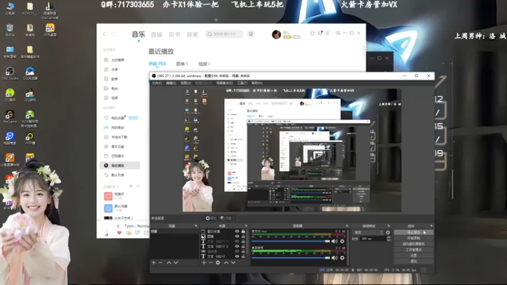Open OBS Studio desktop shortcut
Image resolution: width=507 pixels, height=285 pixels.
(x=10, y=73)
